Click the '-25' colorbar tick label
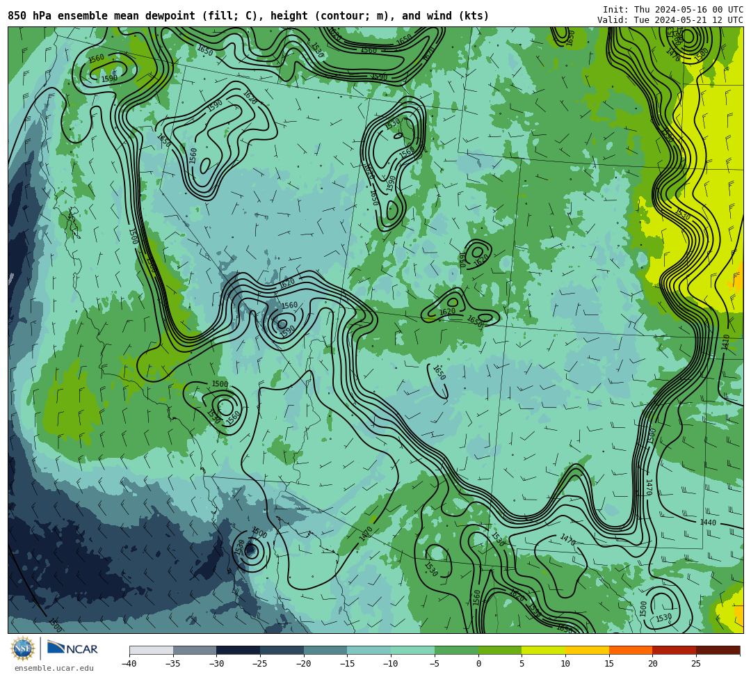Image resolution: width=751 pixels, height=677 pixels. 259,664
